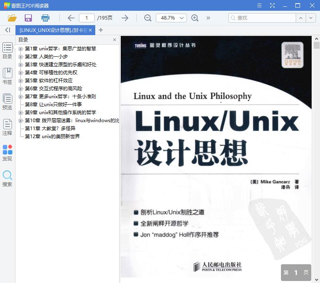Select 第10章 拨开层层迷雾 entry
This screenshot has height=283, width=320.
pyautogui.click(x=72, y=121)
